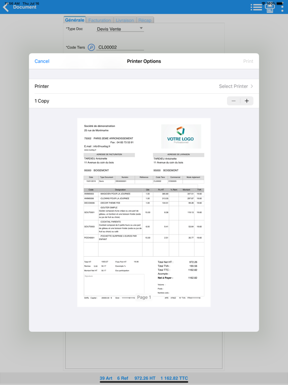Tap the Code Tiers field CL00002
Image resolution: width=288 pixels, height=385 pixels.
coord(120,47)
